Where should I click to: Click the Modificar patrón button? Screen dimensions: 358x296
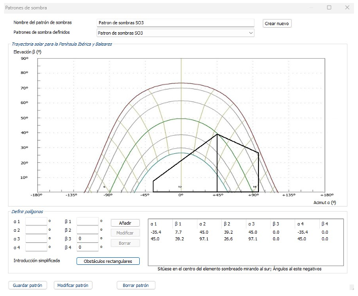pos(73,285)
